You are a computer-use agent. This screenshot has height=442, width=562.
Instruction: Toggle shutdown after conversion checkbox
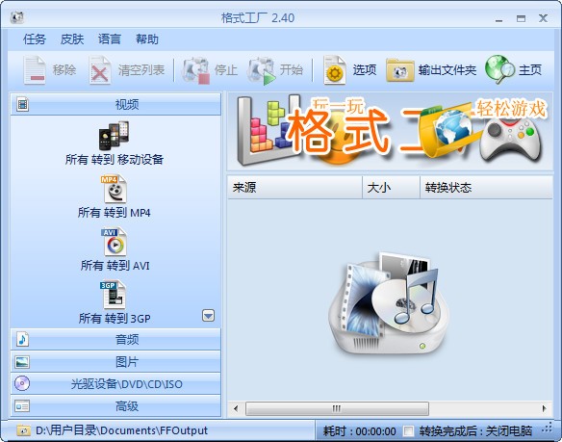coord(408,430)
